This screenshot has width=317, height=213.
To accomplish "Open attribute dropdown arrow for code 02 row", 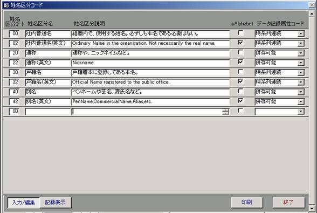I will coord(301,43).
